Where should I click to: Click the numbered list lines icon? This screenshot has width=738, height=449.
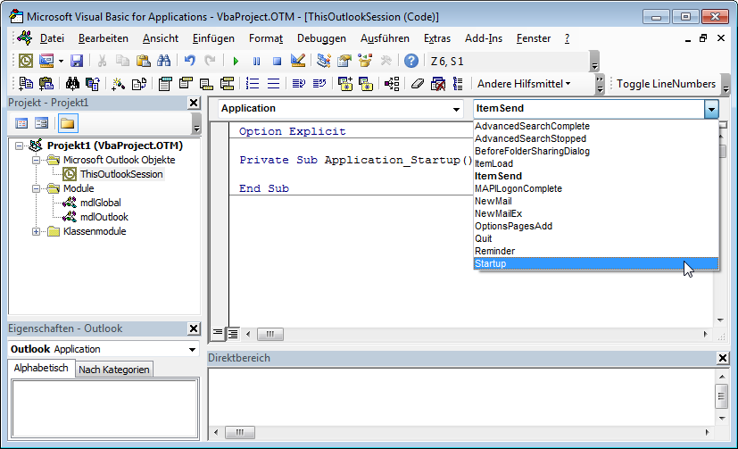pyautogui.click(x=253, y=84)
